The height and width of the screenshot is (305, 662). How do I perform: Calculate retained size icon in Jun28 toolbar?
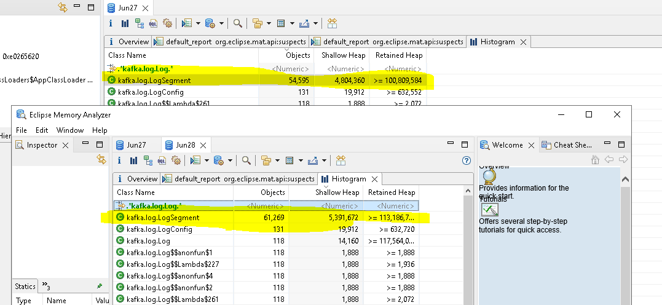click(x=290, y=160)
